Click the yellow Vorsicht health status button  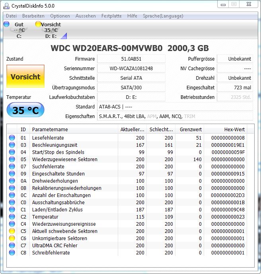25,76
